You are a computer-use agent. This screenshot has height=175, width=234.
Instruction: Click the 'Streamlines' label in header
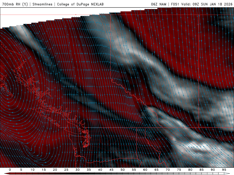coord(42,4)
